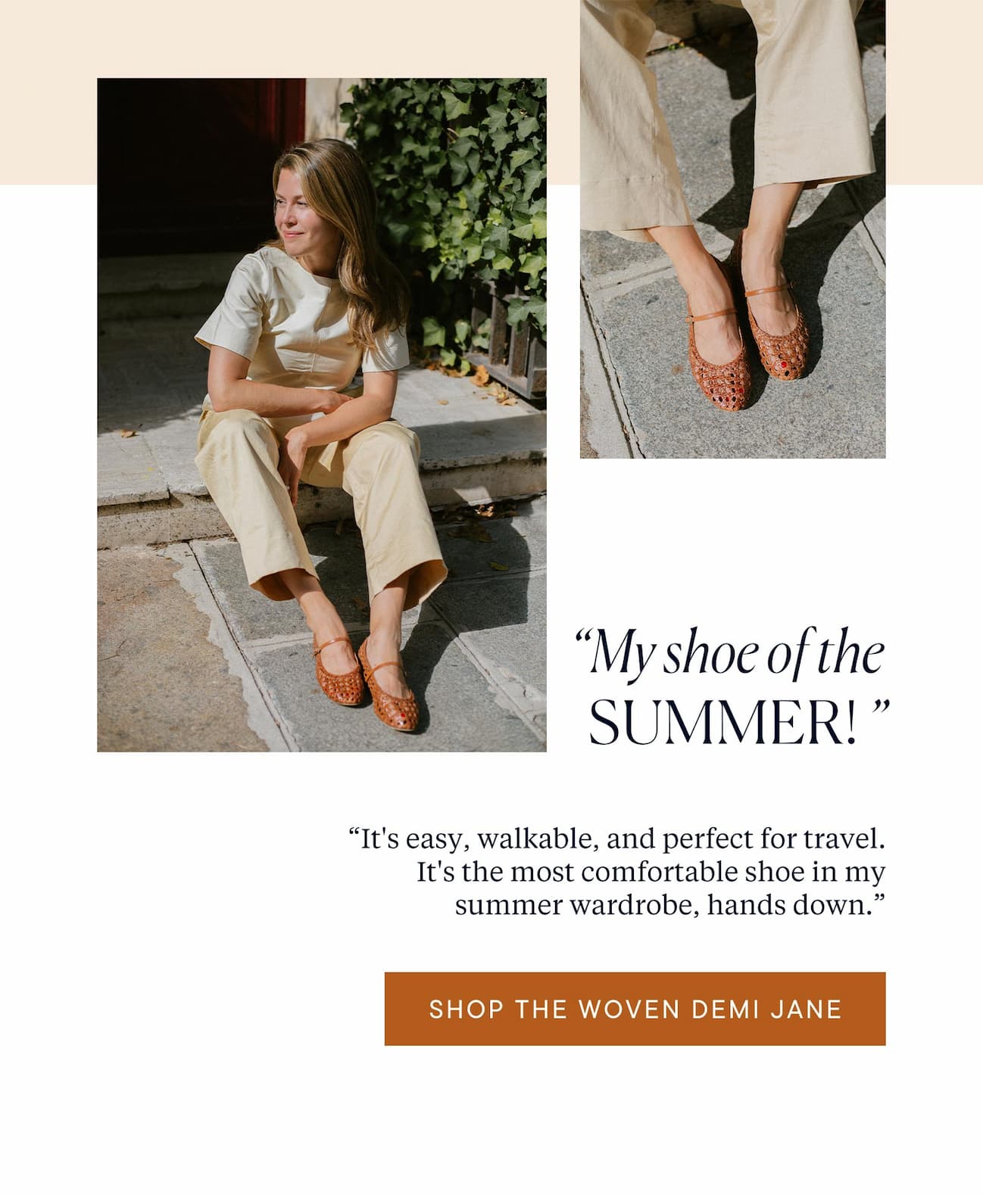
Task: Open the photo of woman sitting on steps
Action: tap(322, 415)
